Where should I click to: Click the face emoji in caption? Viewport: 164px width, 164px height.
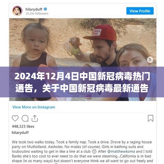tap(94, 151)
